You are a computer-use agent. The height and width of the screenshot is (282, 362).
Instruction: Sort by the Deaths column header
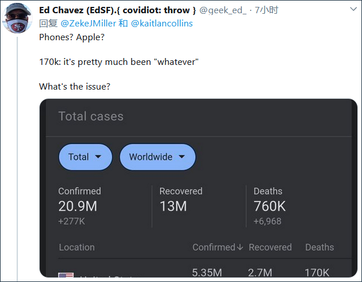(319, 248)
